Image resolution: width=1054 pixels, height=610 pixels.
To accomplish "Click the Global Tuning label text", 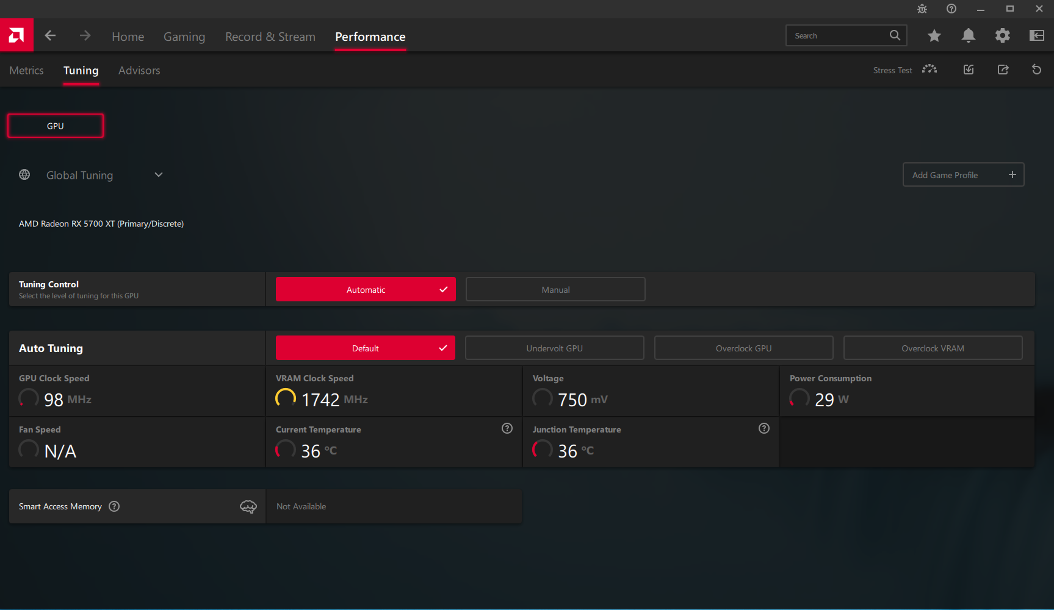I will pyautogui.click(x=80, y=175).
